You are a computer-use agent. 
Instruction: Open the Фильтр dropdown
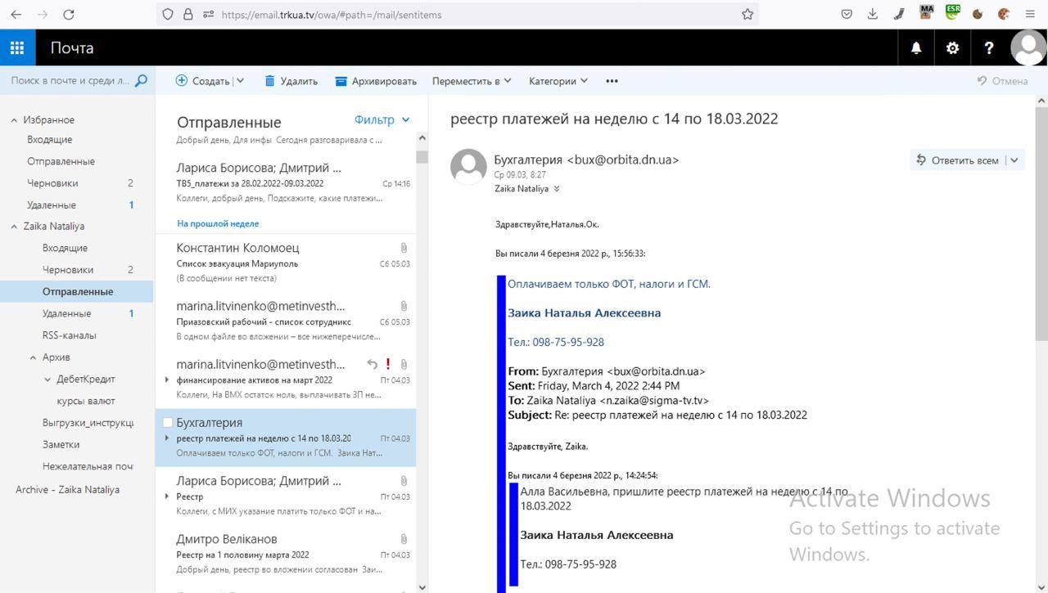(382, 120)
